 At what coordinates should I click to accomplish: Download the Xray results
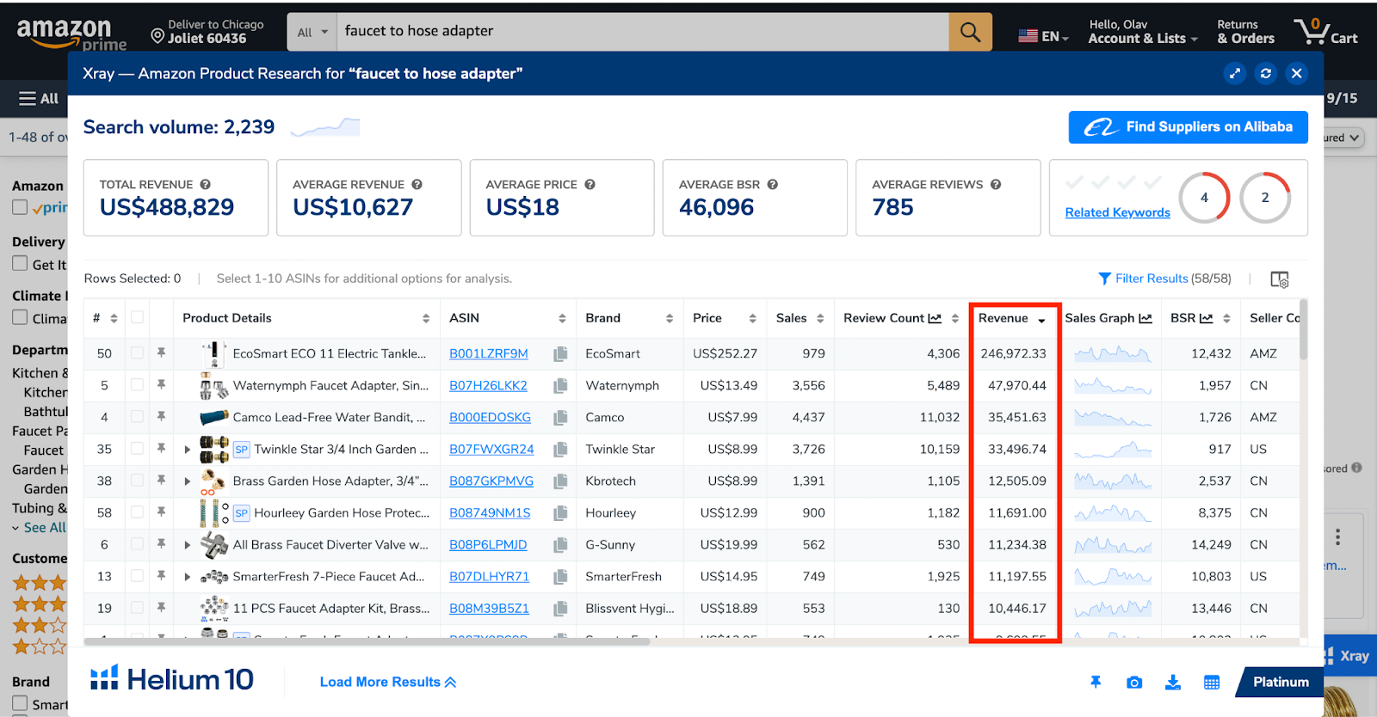click(1173, 682)
